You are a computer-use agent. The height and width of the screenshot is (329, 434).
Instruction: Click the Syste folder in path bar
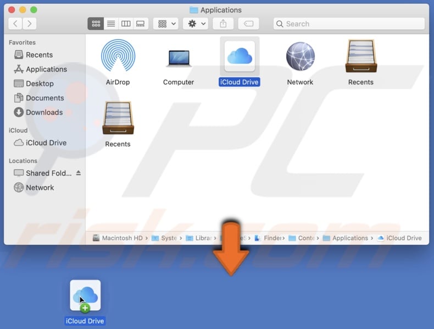tap(164, 238)
